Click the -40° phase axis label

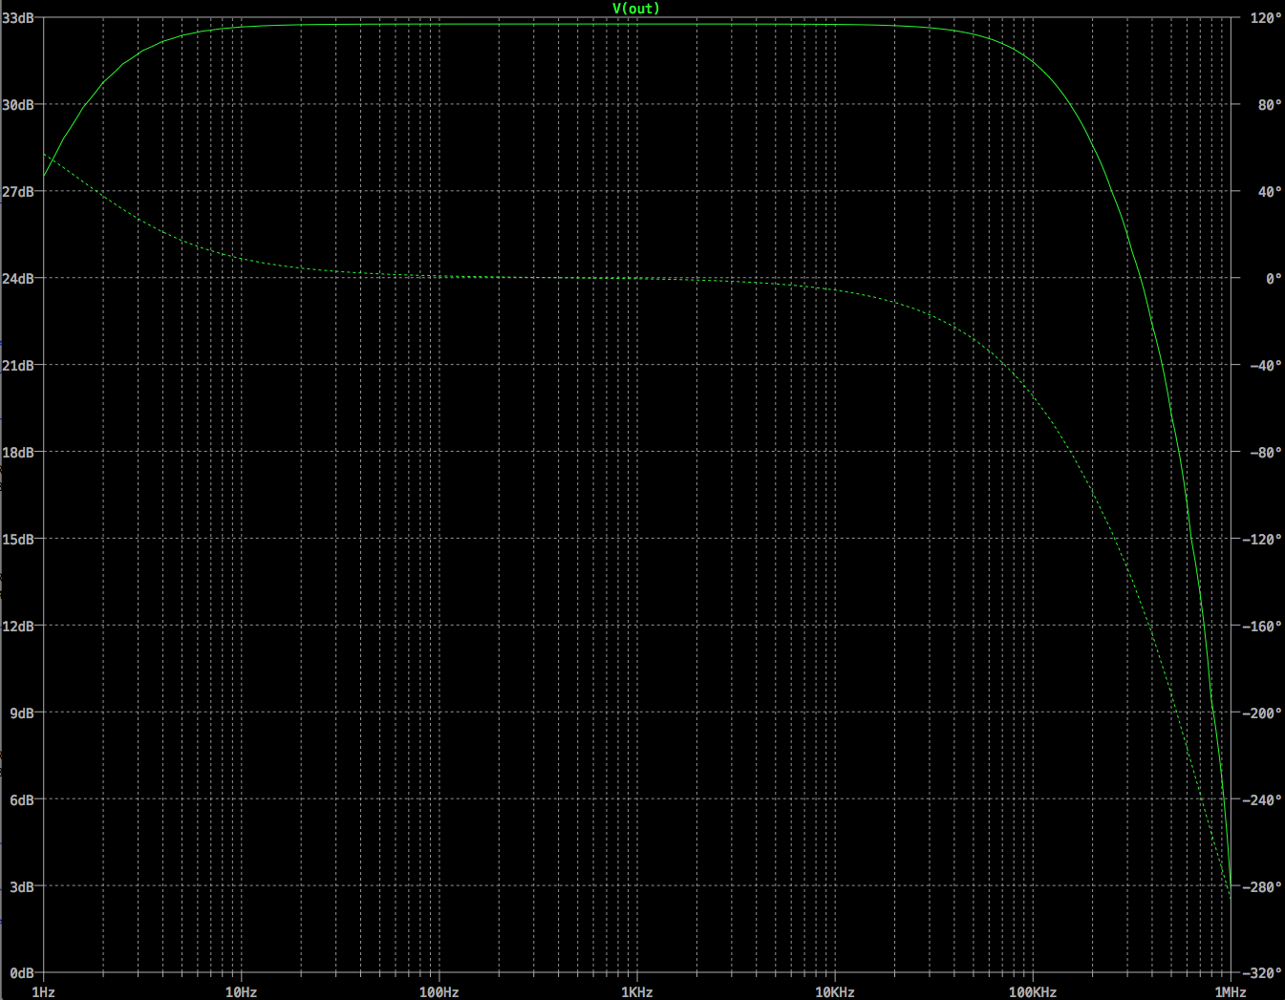click(1266, 365)
